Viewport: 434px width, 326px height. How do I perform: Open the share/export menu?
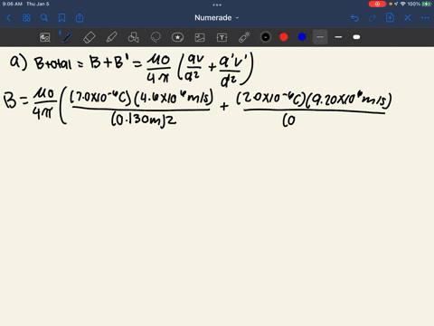point(80,18)
